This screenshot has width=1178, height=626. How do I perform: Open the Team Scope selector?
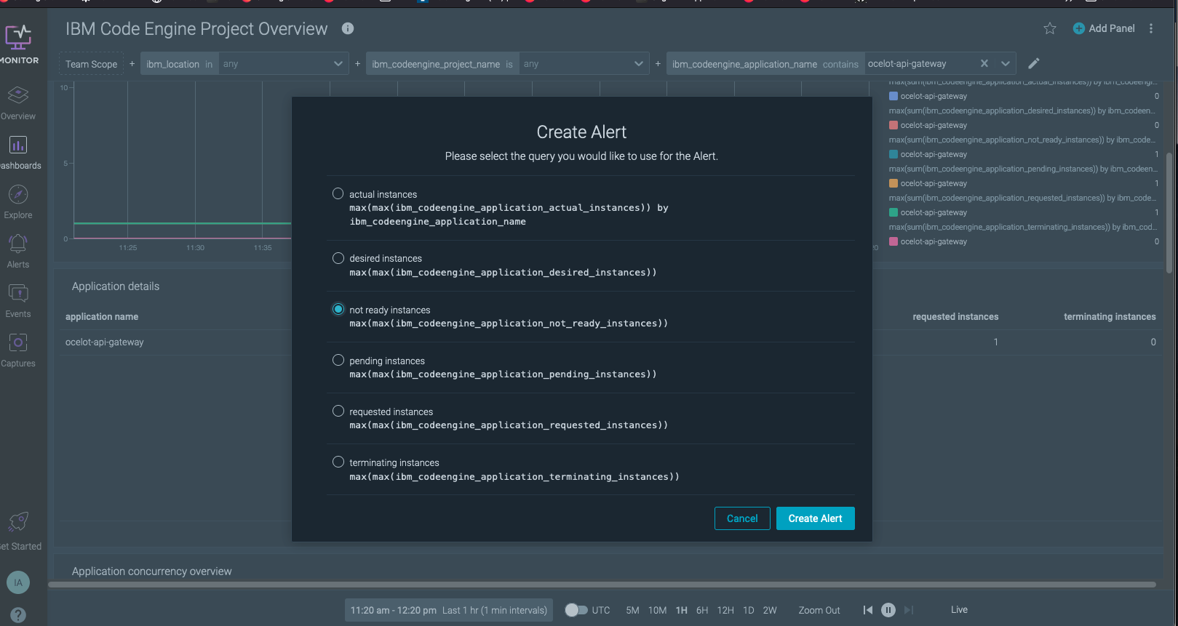91,64
